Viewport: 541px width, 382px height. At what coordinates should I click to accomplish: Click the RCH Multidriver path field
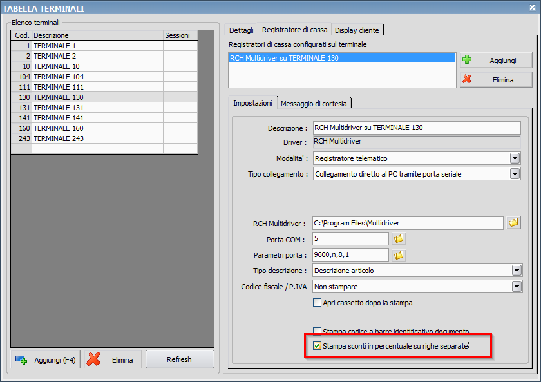(408, 223)
